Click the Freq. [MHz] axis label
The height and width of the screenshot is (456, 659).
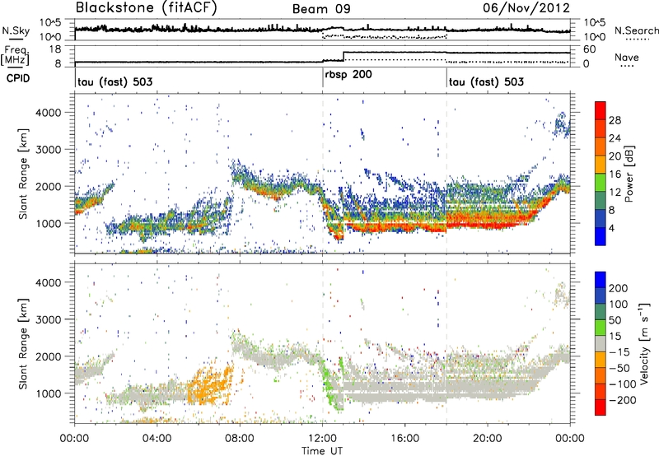[x=15, y=55]
